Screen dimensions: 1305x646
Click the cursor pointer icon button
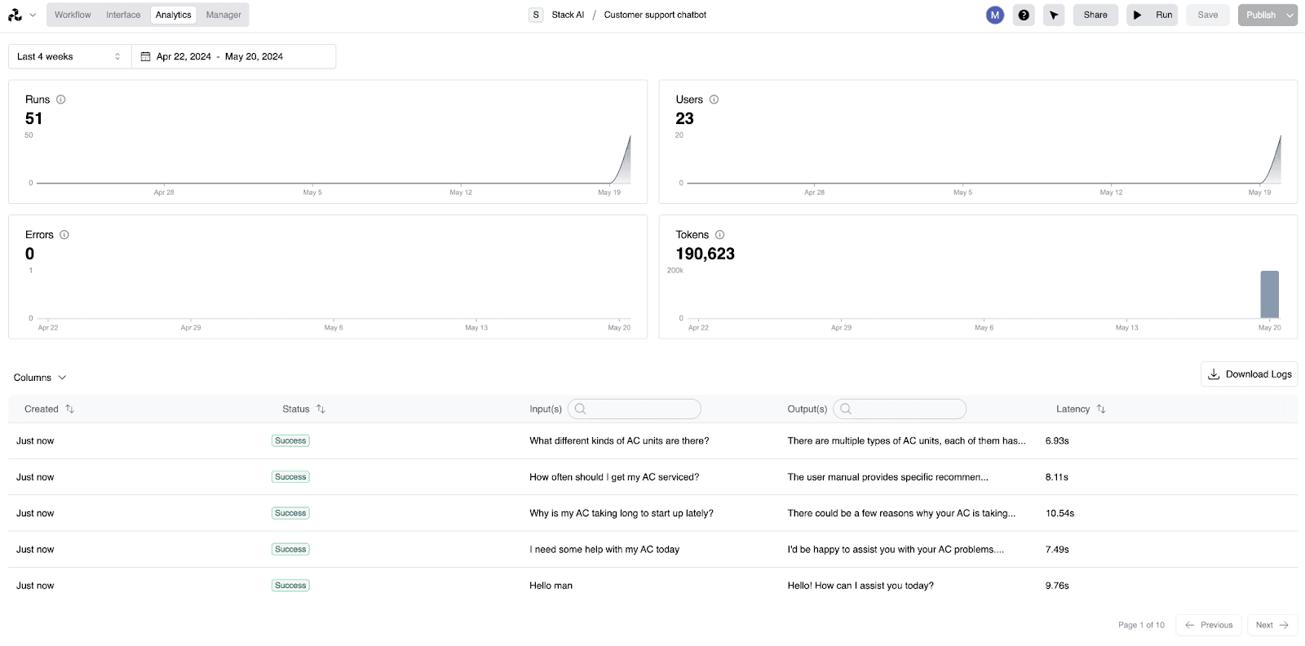[x=1054, y=15]
